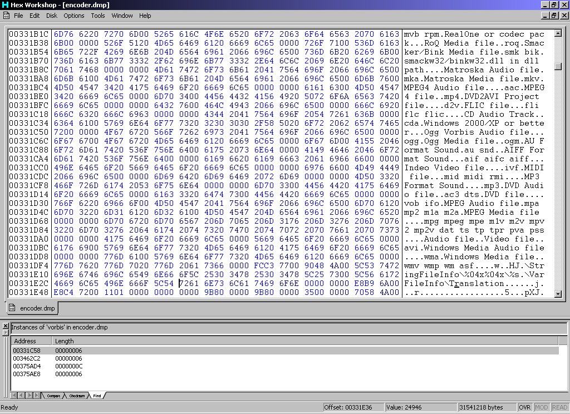This screenshot has width=570, height=414.
Task: Open the Edit menu
Action: (35, 16)
